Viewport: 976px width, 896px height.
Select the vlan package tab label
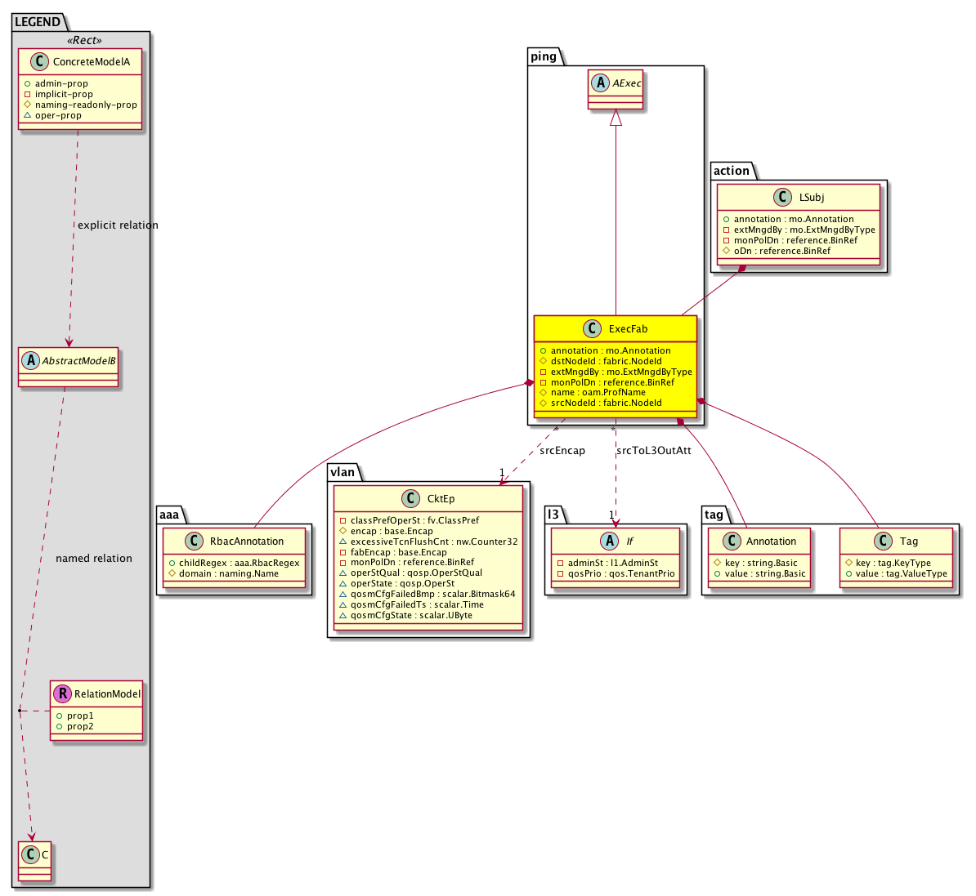(342, 472)
